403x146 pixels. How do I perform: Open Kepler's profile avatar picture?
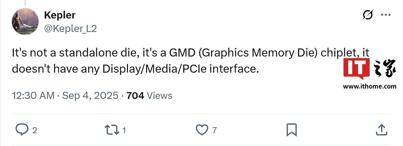pyautogui.click(x=25, y=22)
